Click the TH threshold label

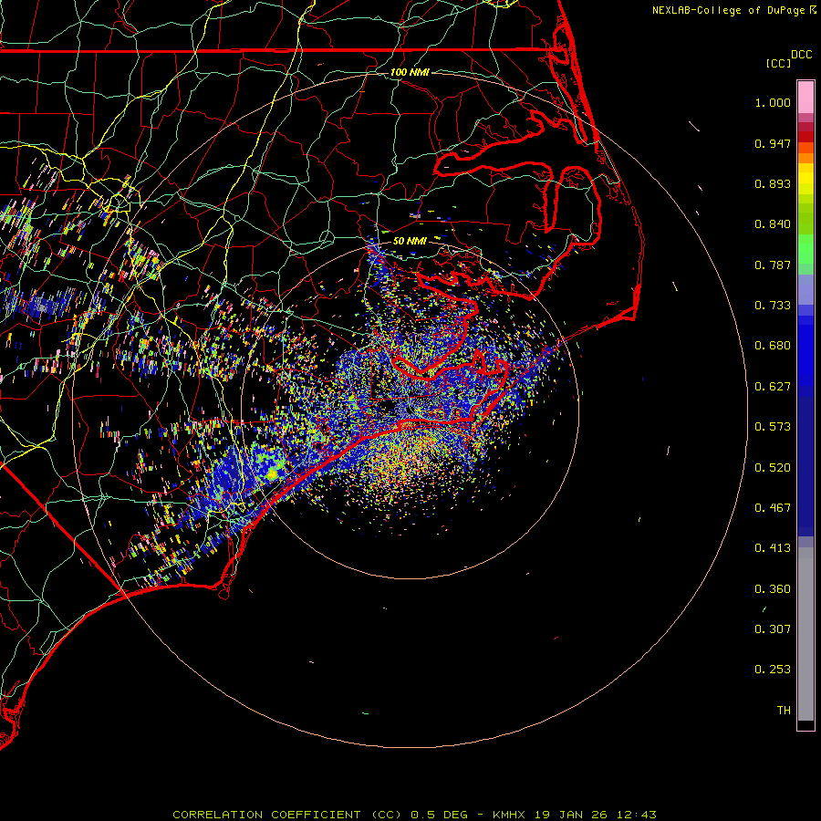pyautogui.click(x=784, y=711)
